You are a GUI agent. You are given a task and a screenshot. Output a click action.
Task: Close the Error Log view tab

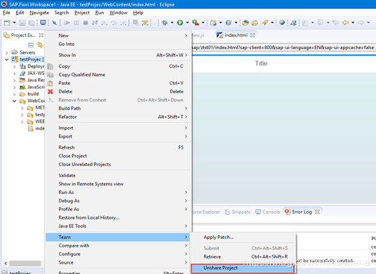317,212
